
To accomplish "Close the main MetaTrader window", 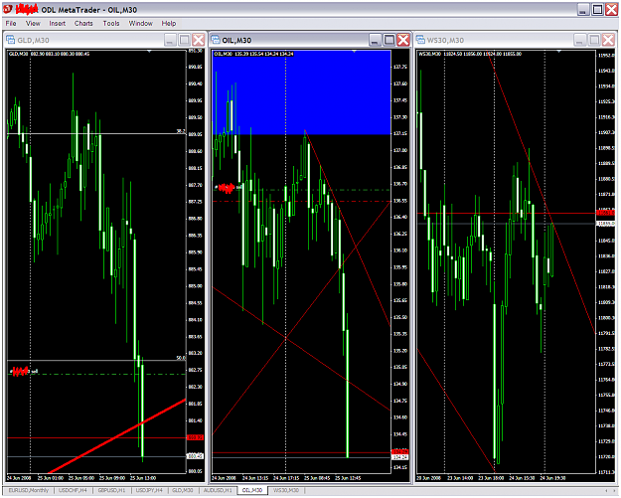I will tap(611, 10).
